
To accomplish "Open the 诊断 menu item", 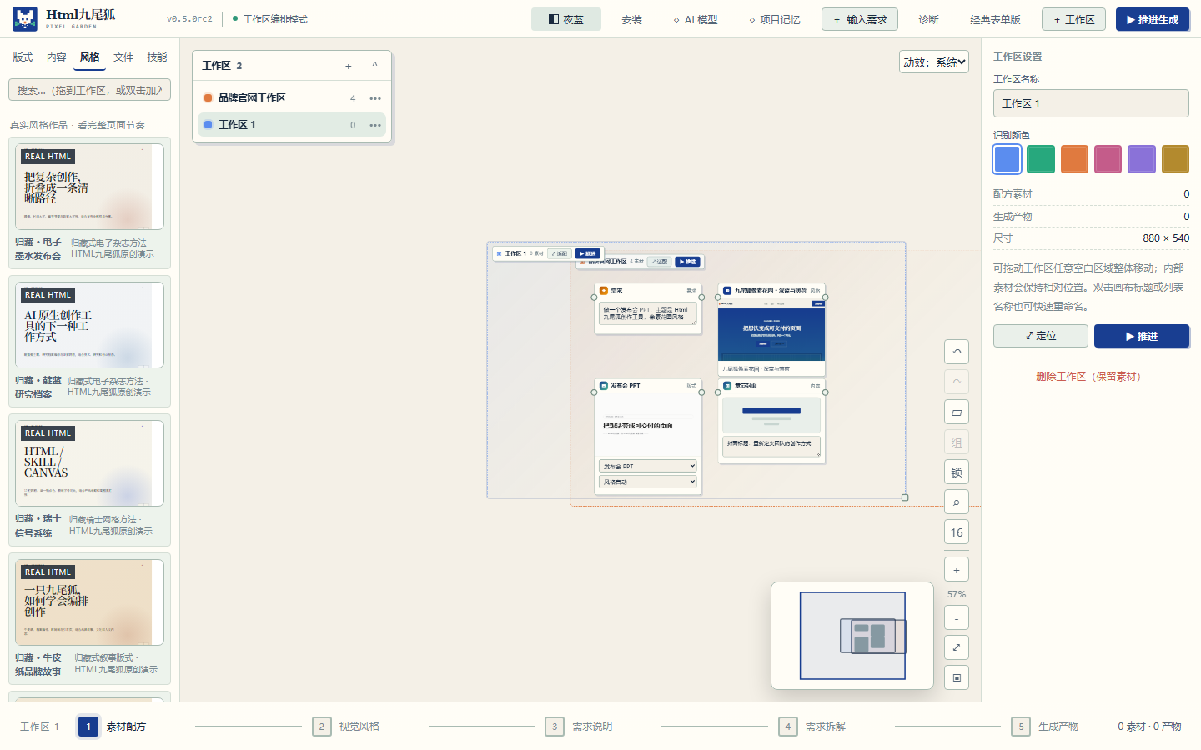I will 928,19.
